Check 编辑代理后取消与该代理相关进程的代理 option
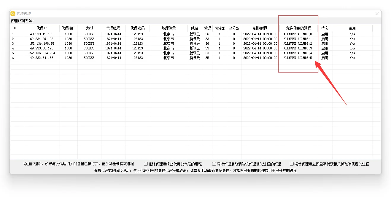This screenshot has height=198, width=391. tap(214, 163)
